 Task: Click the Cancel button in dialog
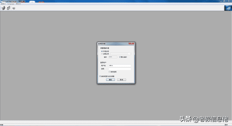pos(122,80)
